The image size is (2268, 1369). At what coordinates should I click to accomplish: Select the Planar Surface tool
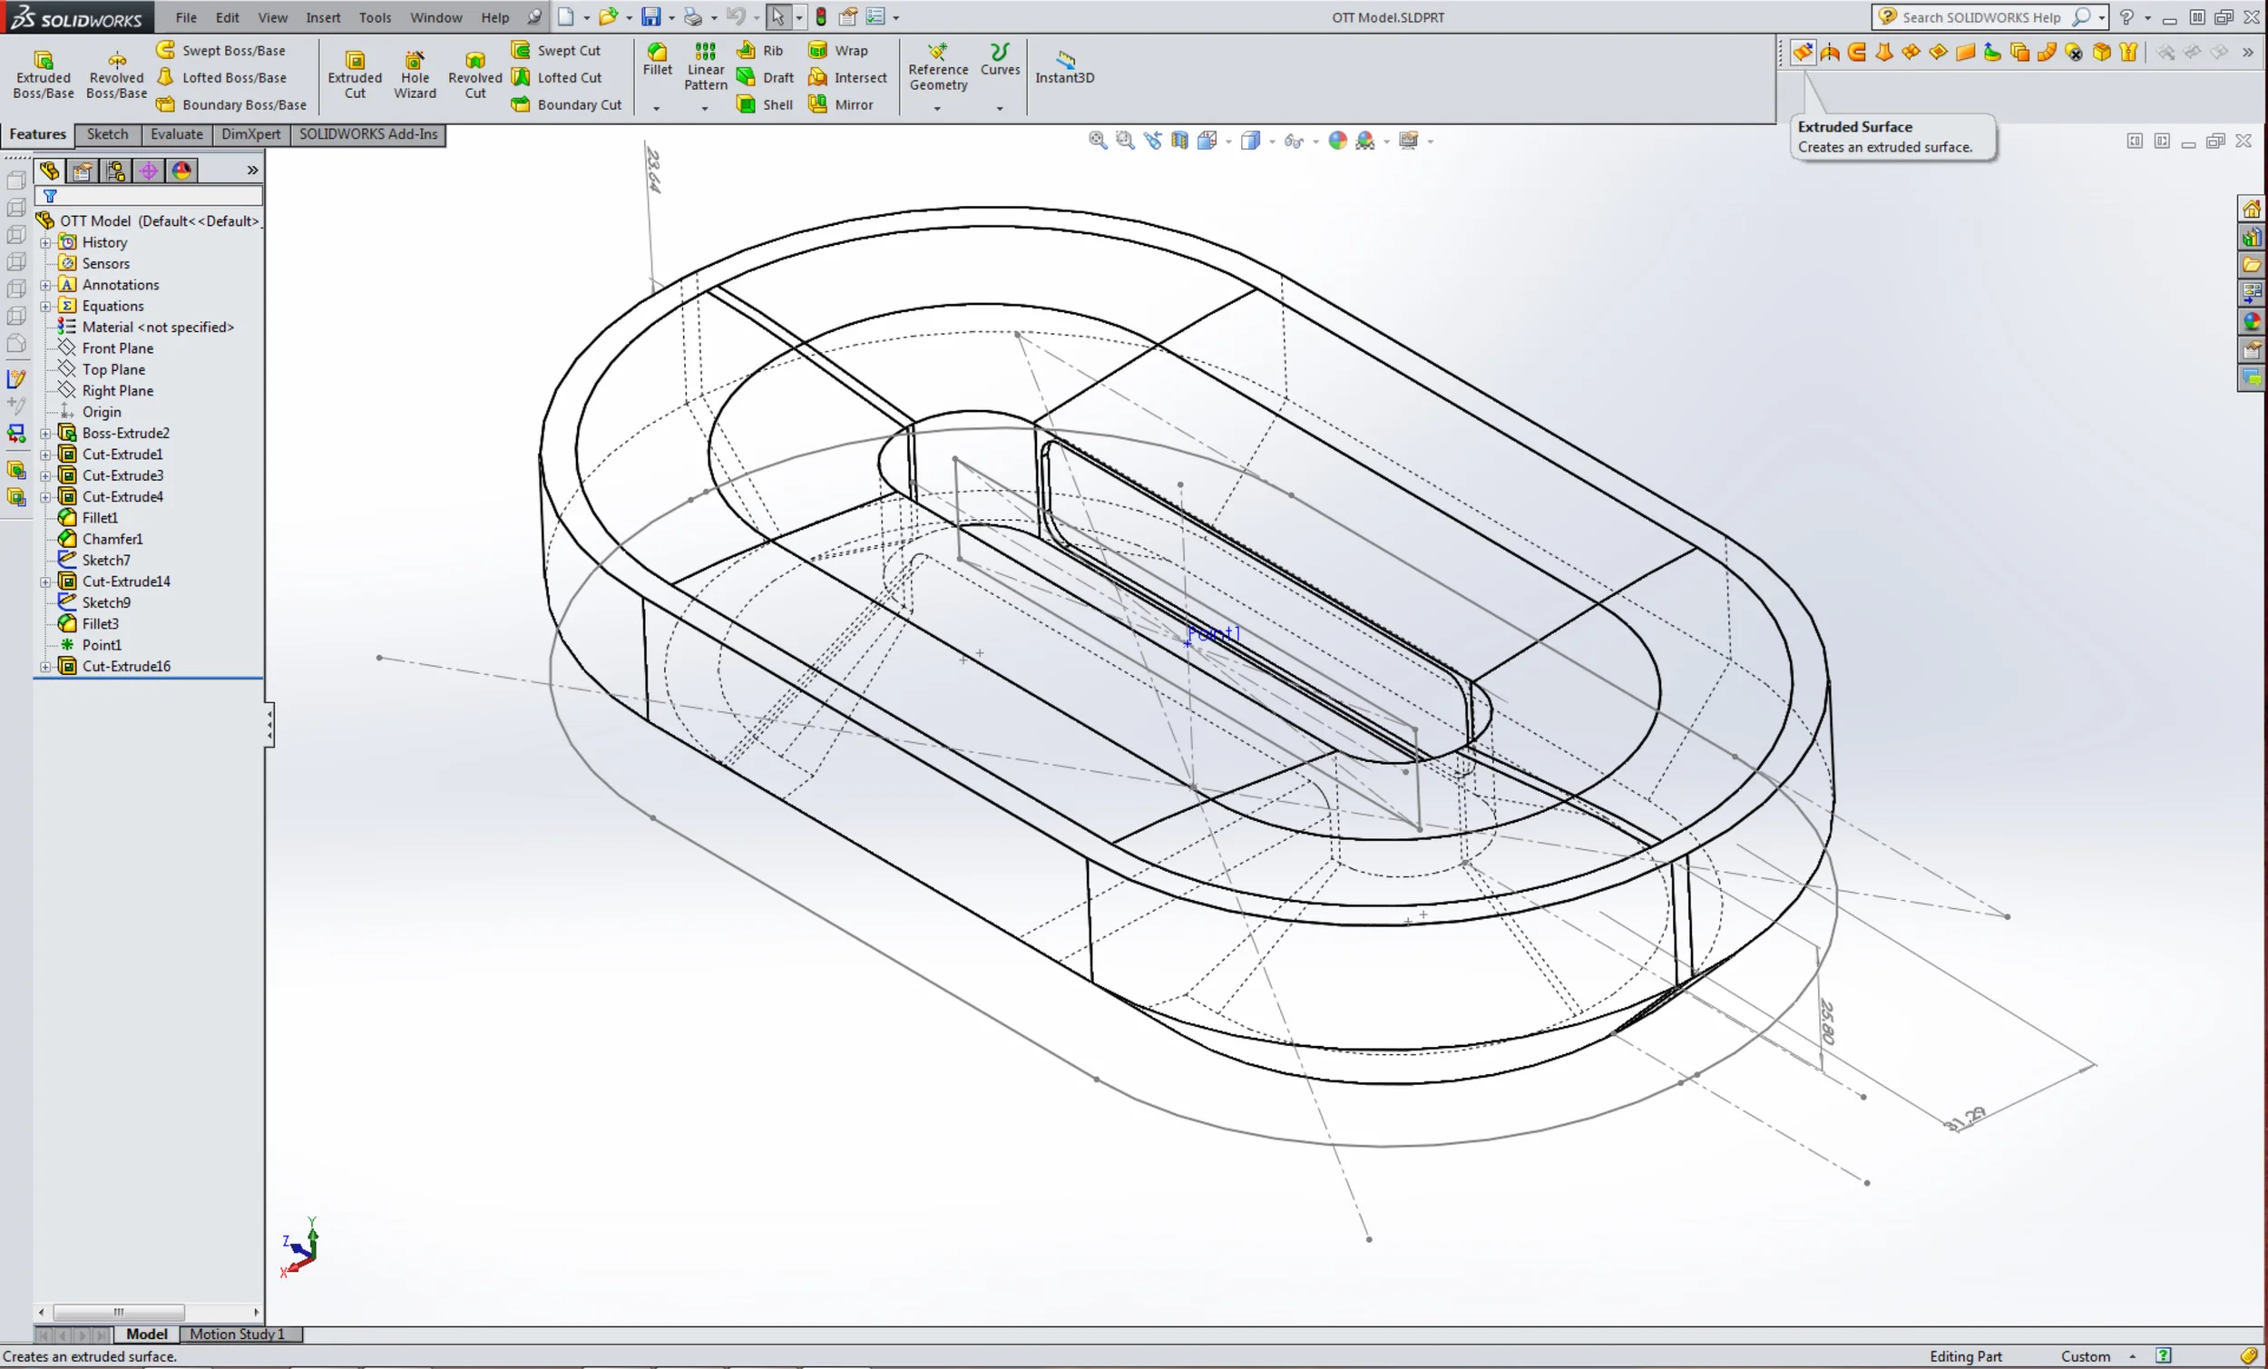1965,53
